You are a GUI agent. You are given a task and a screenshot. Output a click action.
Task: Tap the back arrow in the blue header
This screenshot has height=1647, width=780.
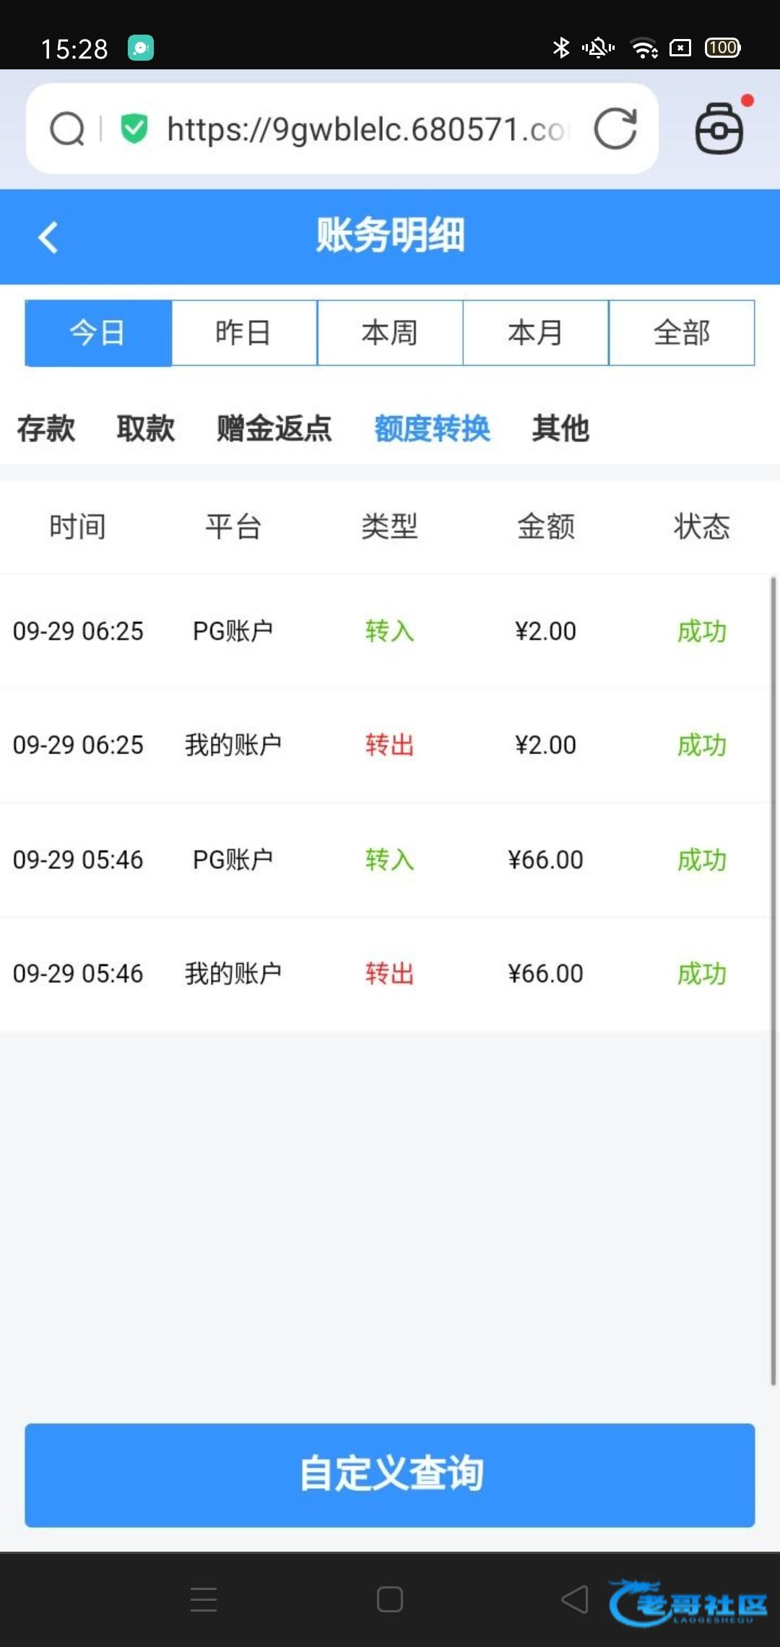click(x=48, y=237)
